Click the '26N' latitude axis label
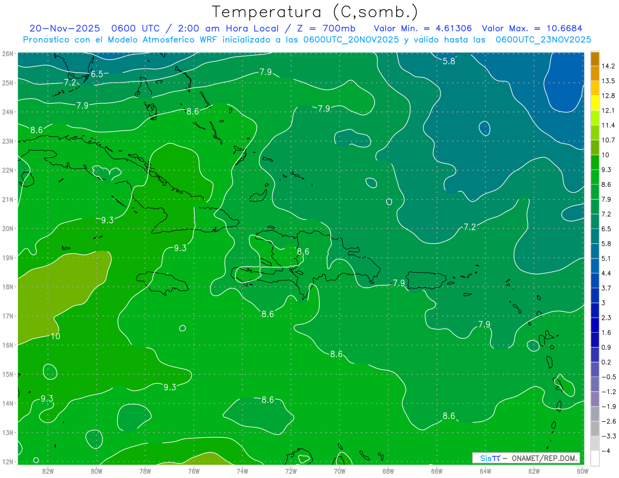619x478 pixels. (8, 54)
